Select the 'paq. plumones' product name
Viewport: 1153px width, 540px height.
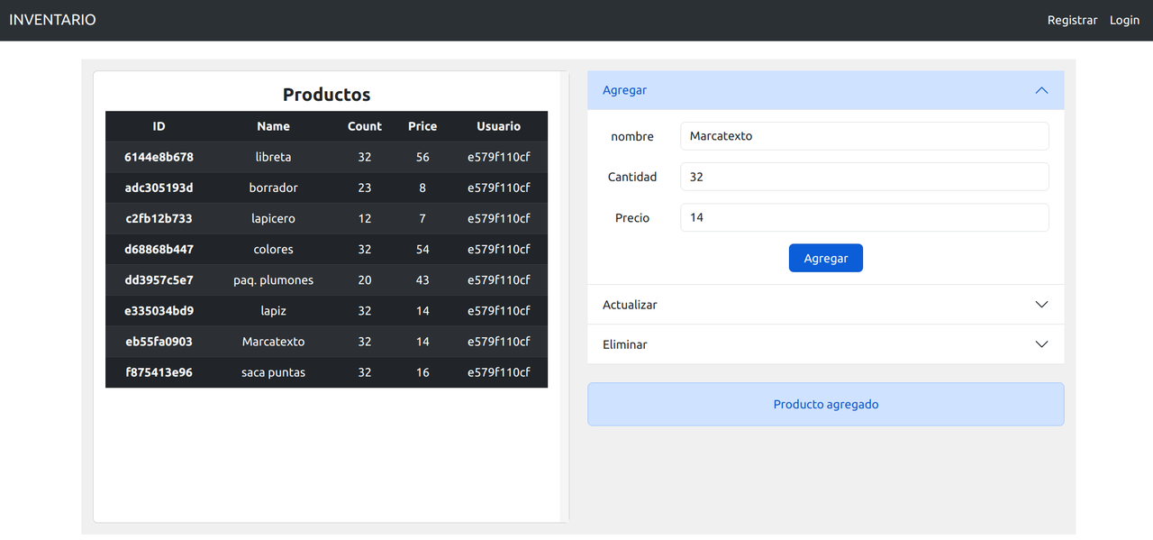click(x=273, y=280)
